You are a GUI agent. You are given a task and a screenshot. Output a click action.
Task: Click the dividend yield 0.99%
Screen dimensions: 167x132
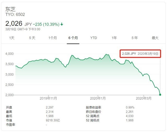pyautogui.click(x=130, y=107)
